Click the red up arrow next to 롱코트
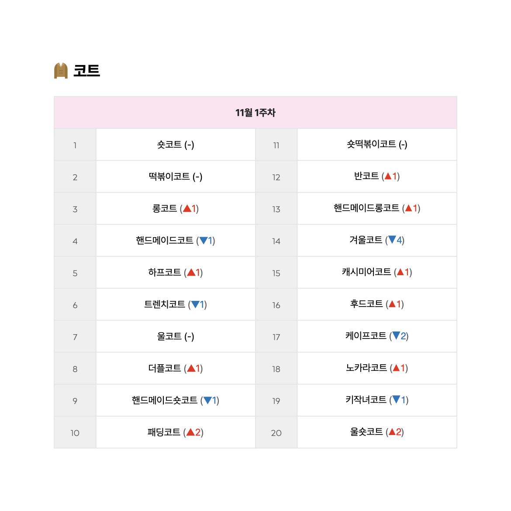This screenshot has width=511, height=511. coord(187,208)
